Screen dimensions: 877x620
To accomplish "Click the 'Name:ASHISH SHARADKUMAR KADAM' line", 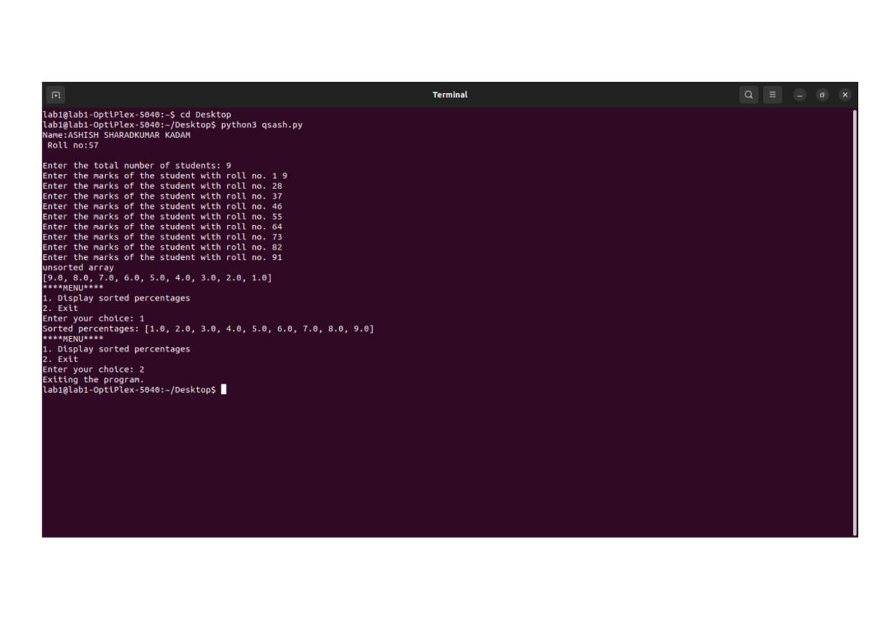I will [x=118, y=134].
